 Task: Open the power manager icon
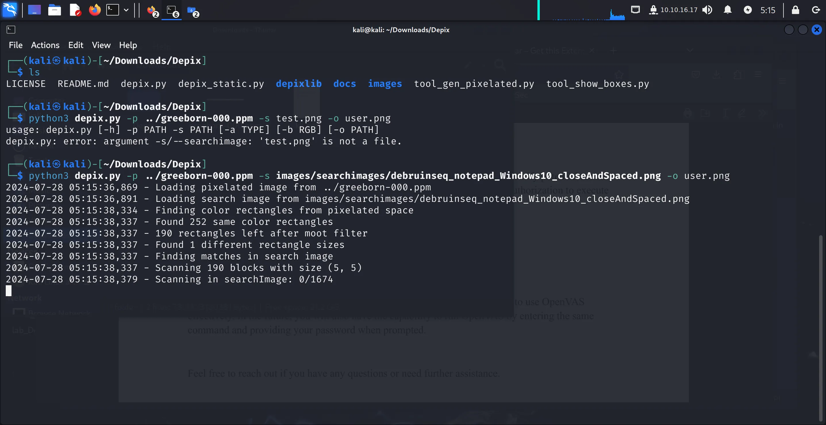point(748,10)
